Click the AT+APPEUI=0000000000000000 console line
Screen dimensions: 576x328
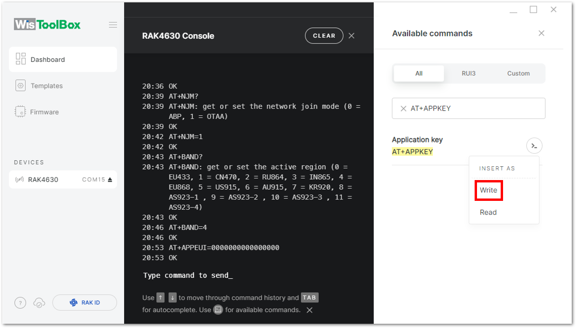224,248
